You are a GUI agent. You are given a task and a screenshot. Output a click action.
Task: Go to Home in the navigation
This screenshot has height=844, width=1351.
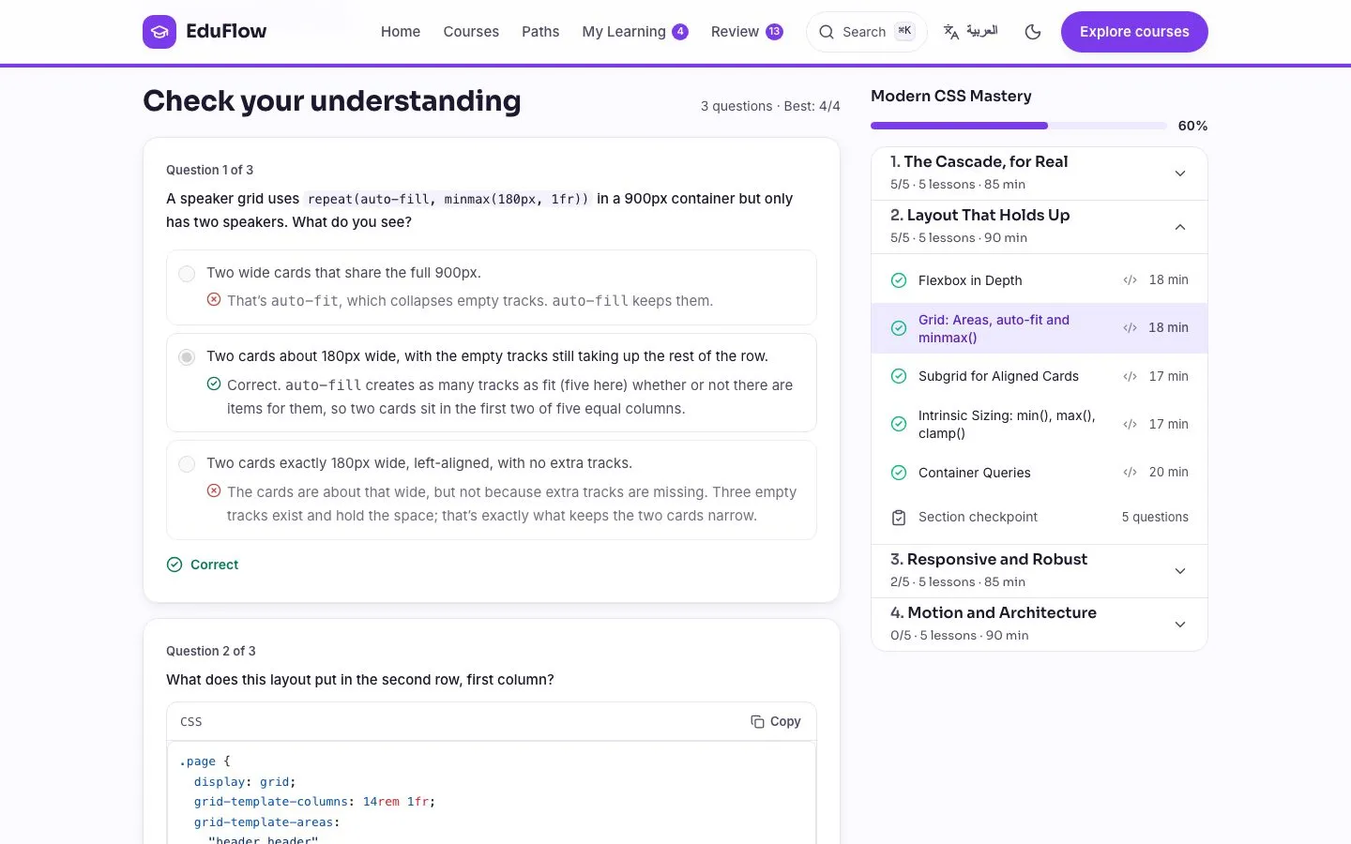(401, 32)
